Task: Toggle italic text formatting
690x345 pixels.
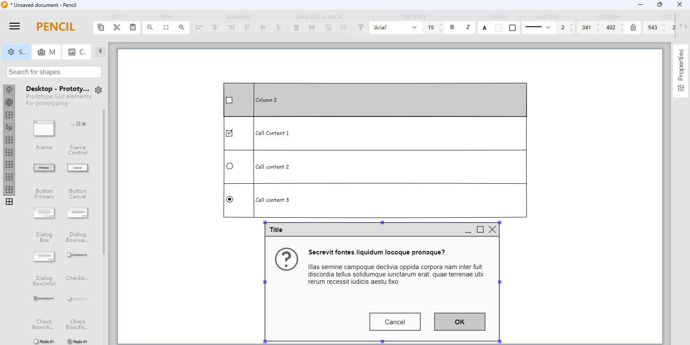Action: click(x=468, y=27)
